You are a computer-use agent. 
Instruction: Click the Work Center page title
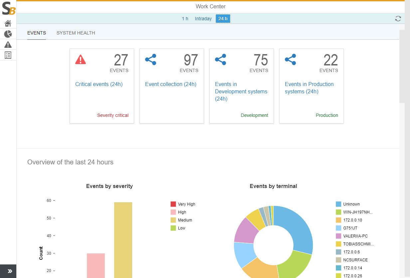pos(211,6)
